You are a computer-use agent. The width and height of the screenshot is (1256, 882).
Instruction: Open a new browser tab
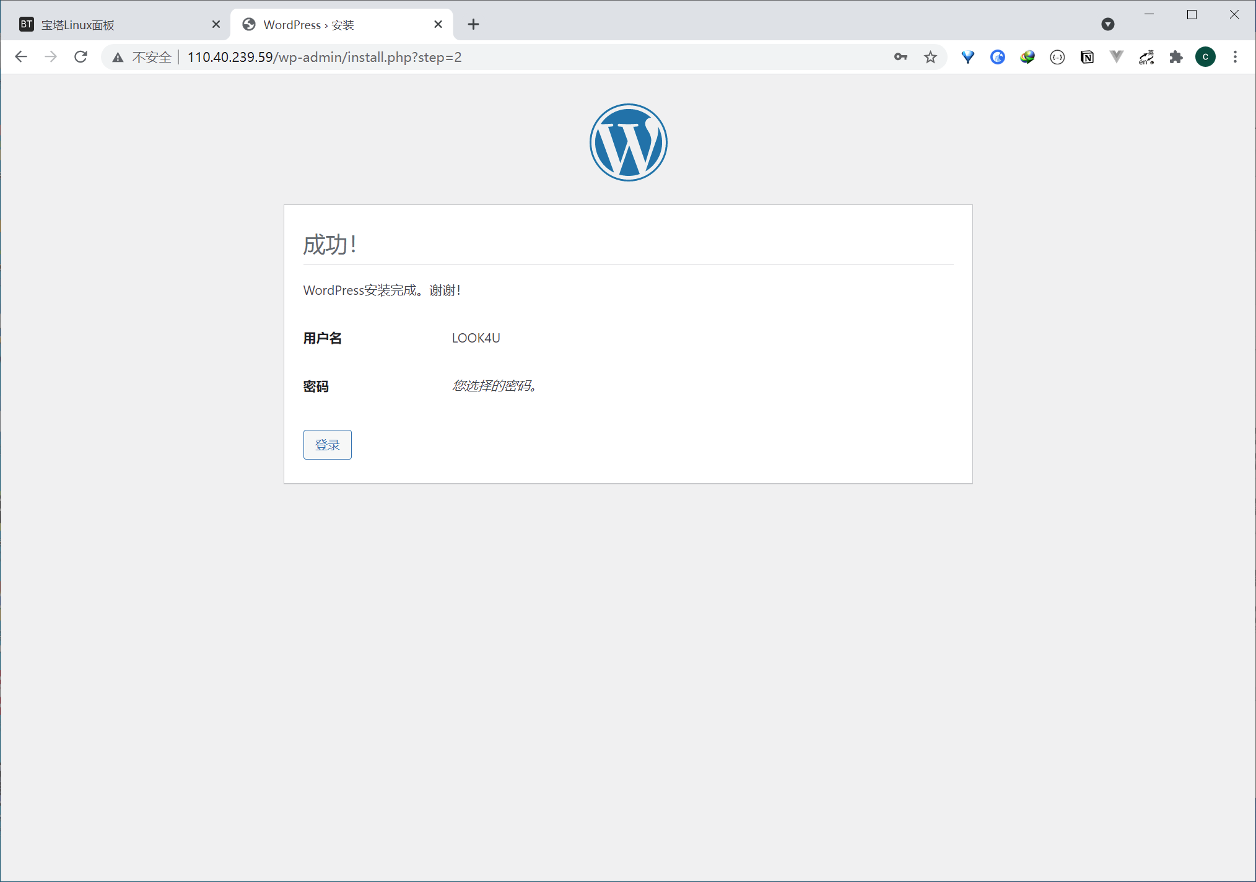pyautogui.click(x=473, y=24)
